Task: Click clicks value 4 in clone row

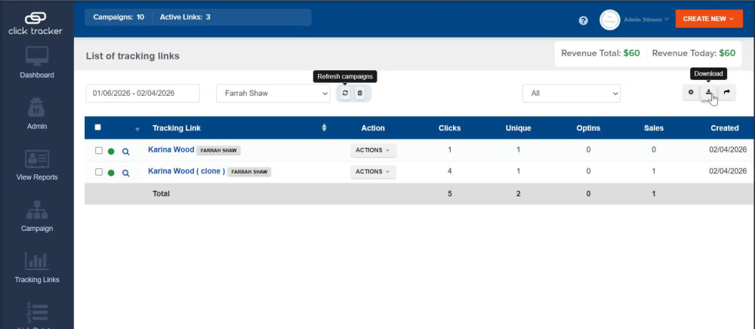Action: [x=450, y=171]
